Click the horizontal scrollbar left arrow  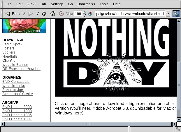[2, 124]
